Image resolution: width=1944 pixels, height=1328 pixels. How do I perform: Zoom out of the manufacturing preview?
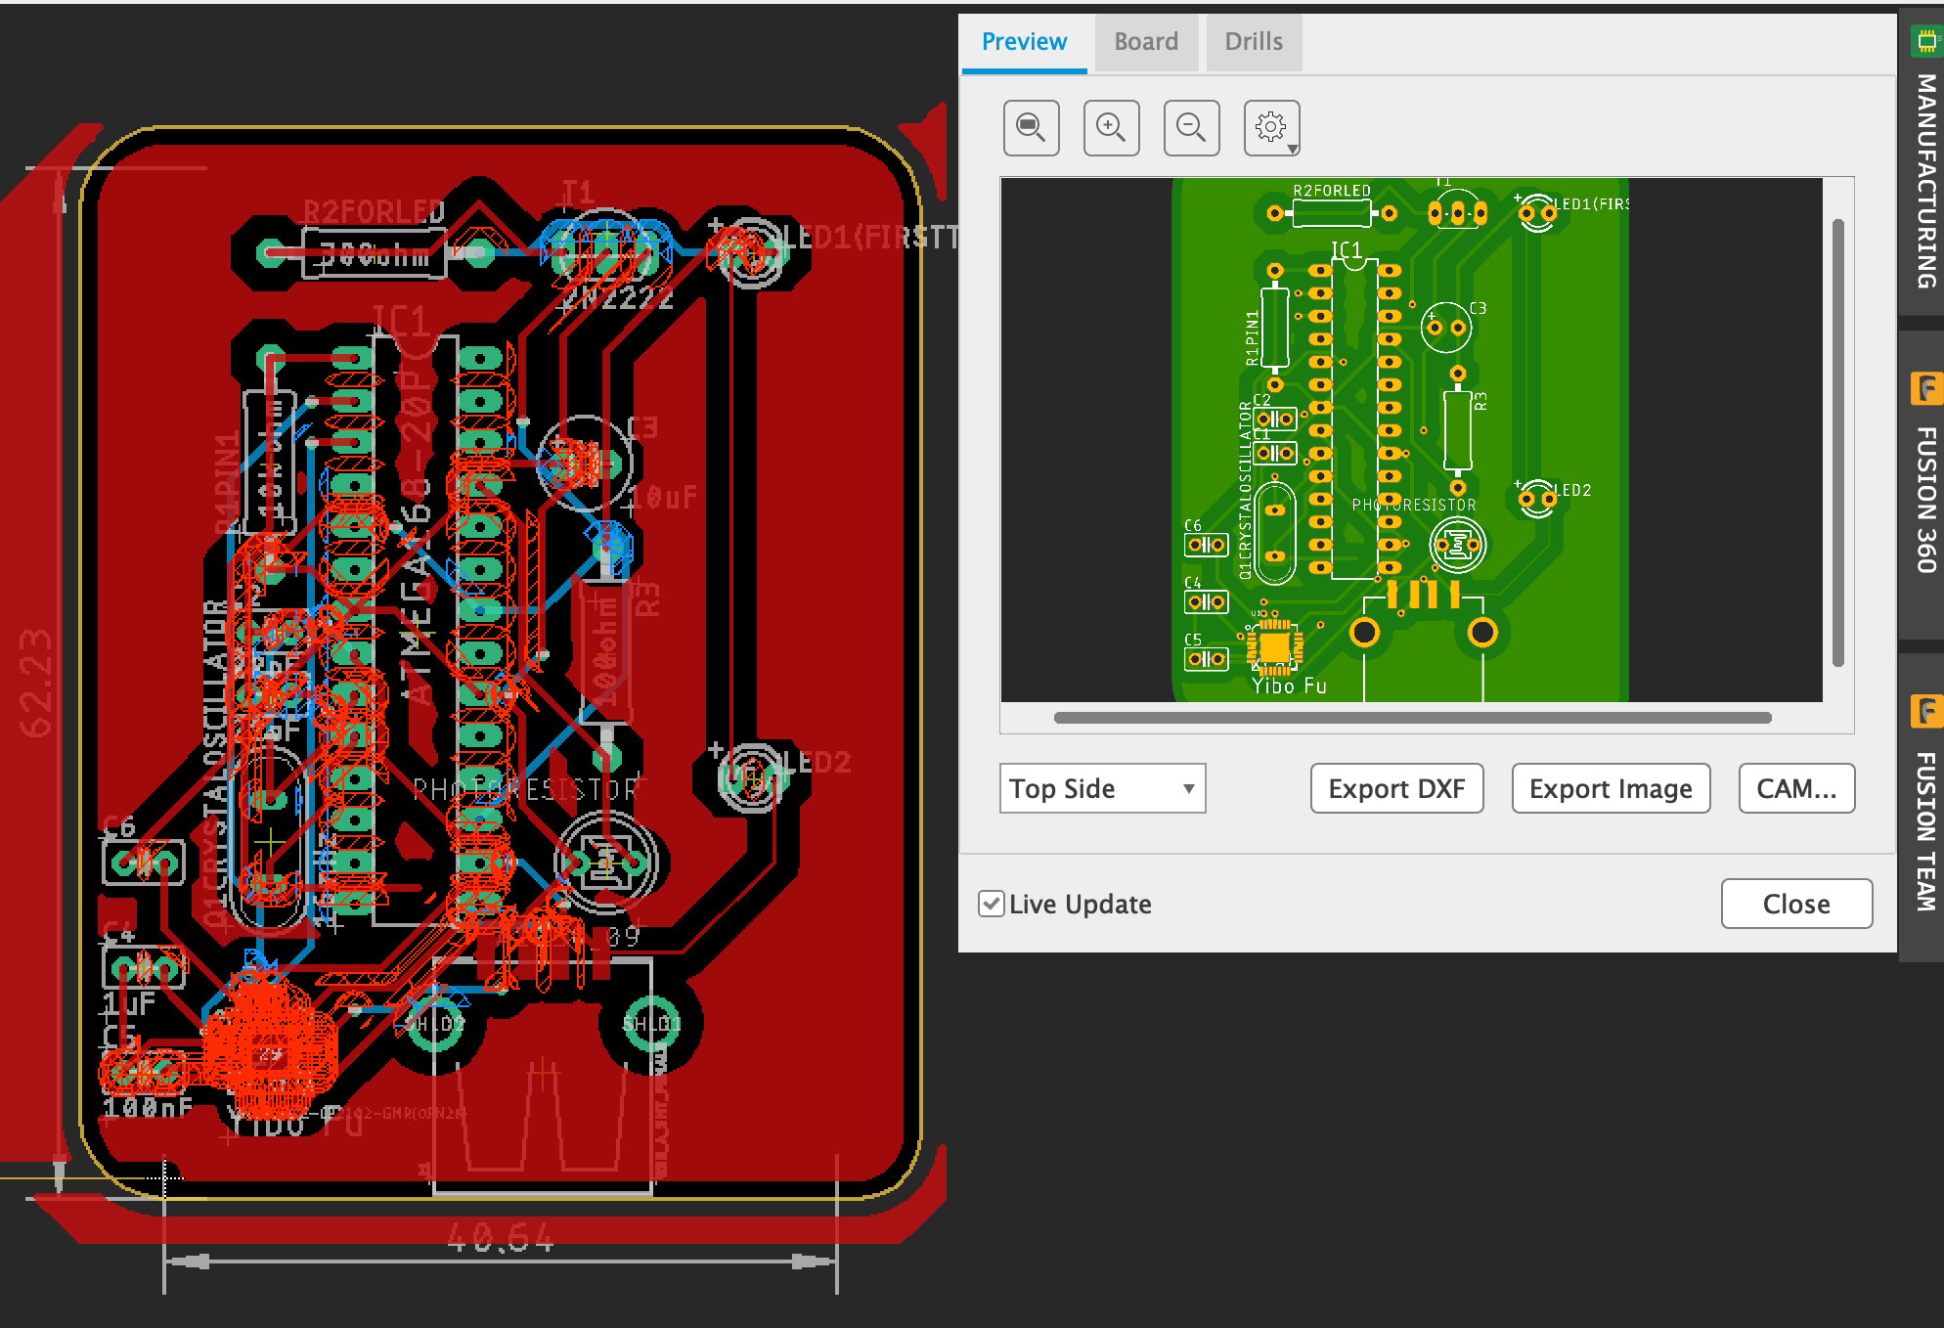coord(1191,127)
